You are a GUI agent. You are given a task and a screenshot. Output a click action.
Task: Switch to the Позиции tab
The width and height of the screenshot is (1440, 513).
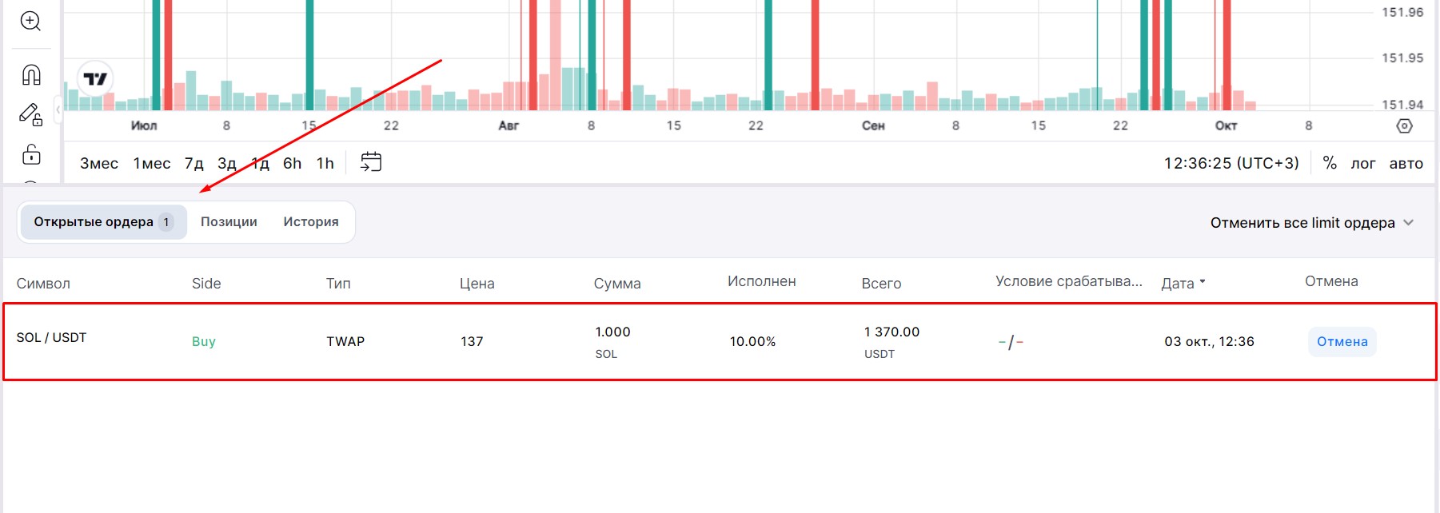(229, 222)
